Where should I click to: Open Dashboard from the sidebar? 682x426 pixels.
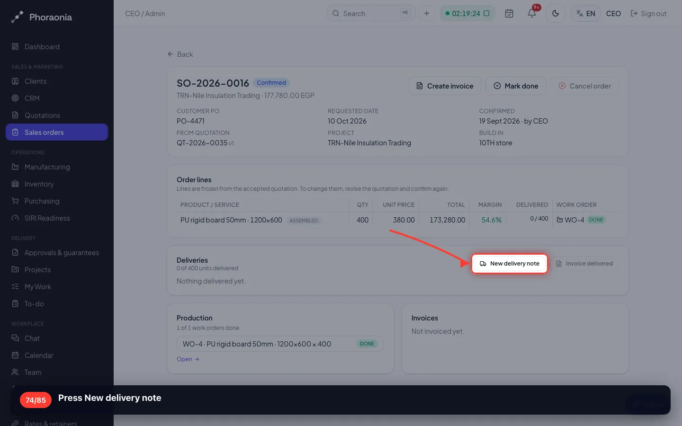pyautogui.click(x=57, y=47)
